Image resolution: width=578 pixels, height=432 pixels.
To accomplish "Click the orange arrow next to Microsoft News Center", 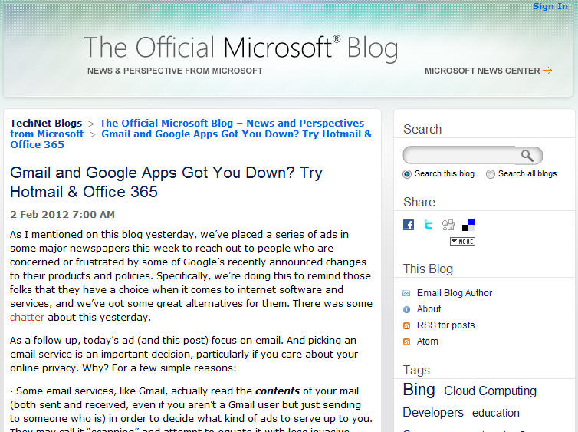I will tap(547, 70).
